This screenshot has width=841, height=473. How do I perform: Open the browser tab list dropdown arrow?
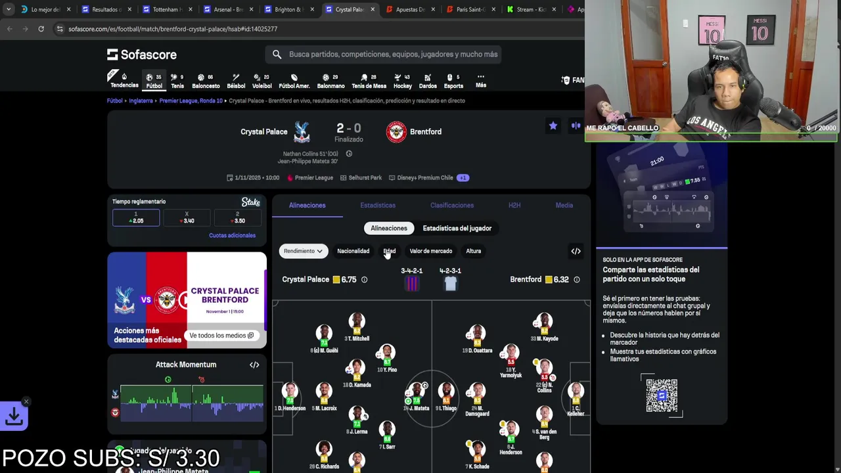8,9
